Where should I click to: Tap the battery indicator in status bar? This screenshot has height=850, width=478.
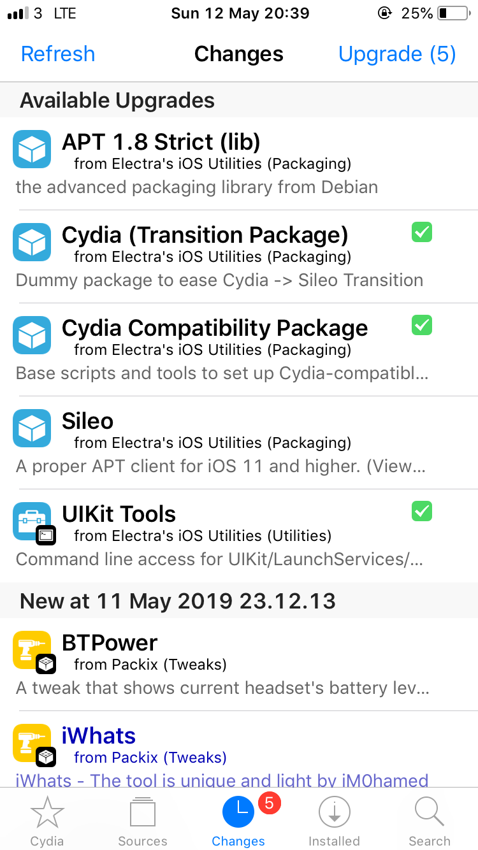point(453,13)
